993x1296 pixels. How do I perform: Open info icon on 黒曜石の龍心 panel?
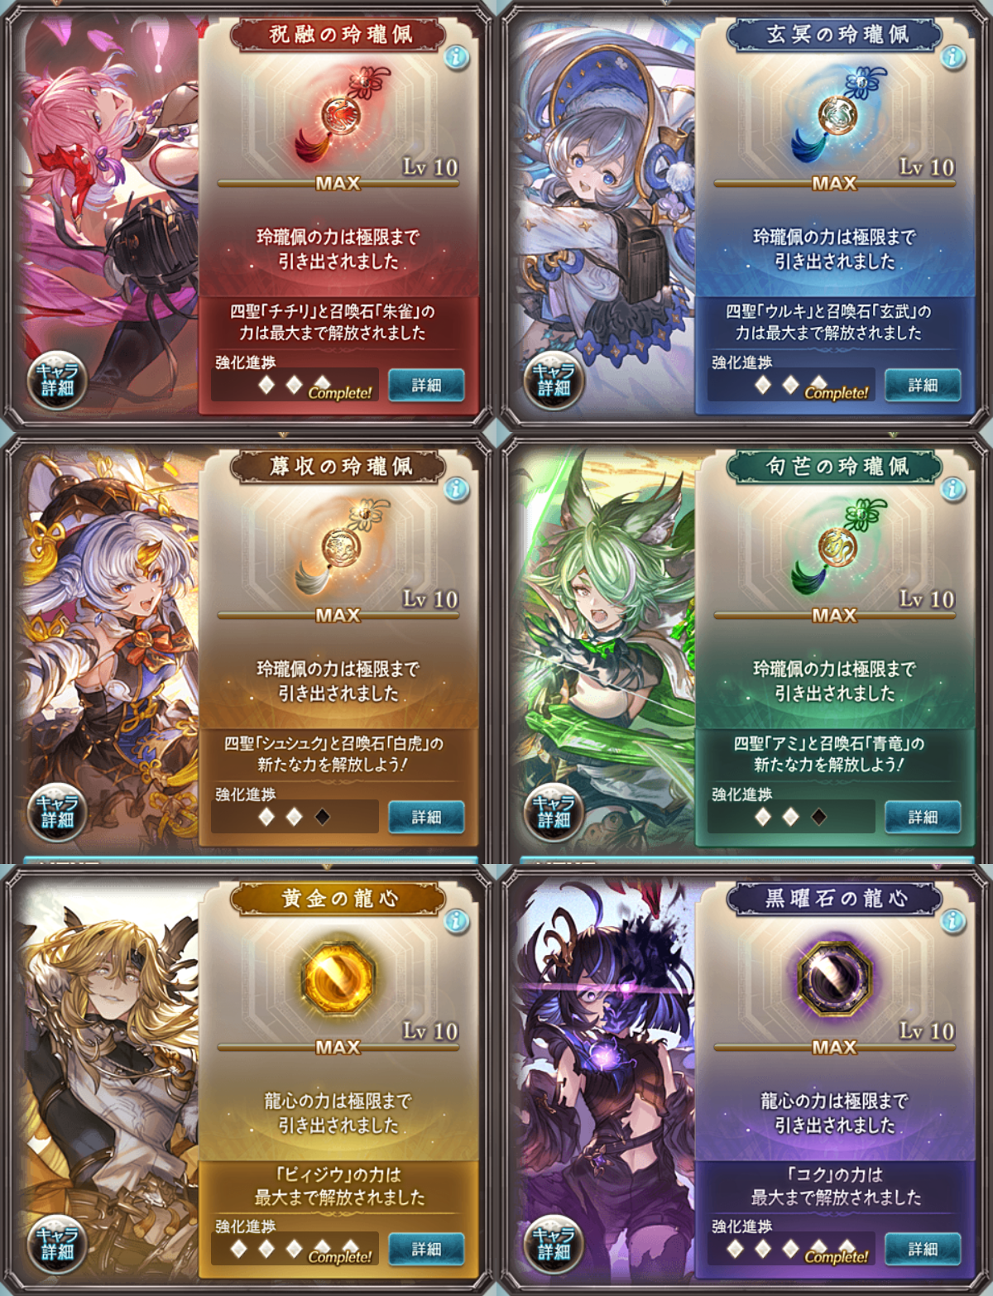click(952, 921)
